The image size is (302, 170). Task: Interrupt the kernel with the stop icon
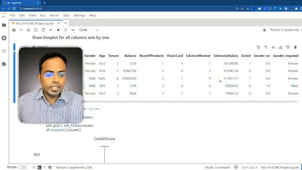click(x=58, y=30)
